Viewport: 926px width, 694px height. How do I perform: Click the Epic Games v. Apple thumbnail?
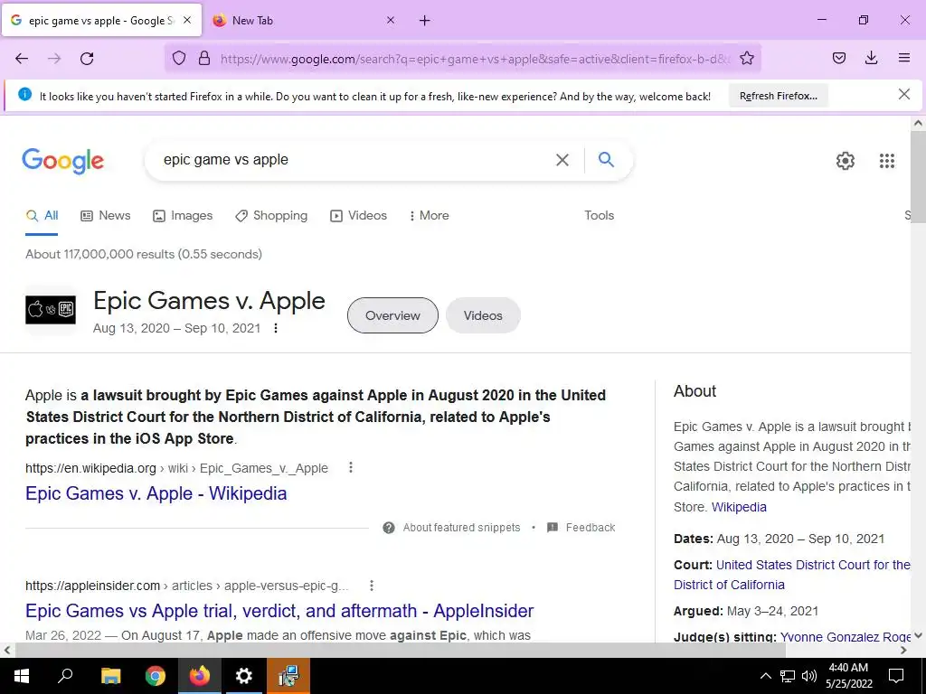point(51,310)
